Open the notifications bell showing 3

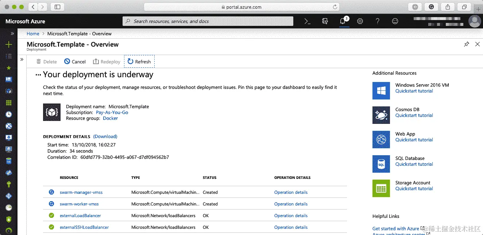pos(343,21)
